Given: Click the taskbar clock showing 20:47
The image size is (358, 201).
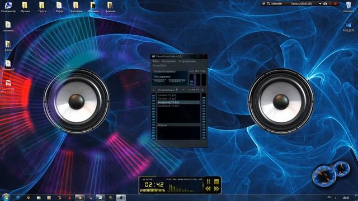Looking at the screenshot, I should [346, 198].
